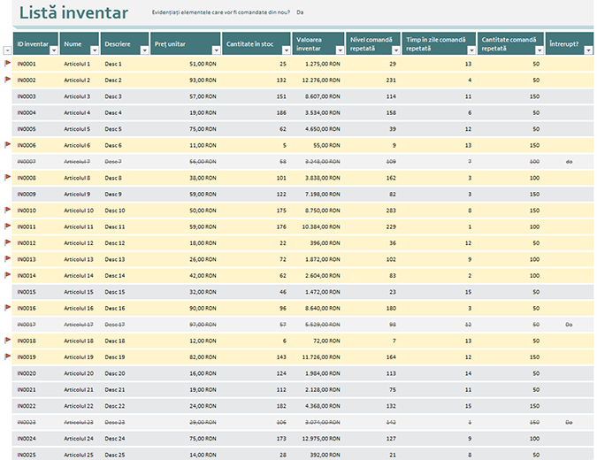Click the red flag next to IN0019
The image size is (597, 460).
point(8,356)
